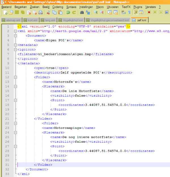Switch to the Vogelkijkhut-geconverteerd.kml tab
The height and width of the screenshot is (177, 170).
click(108, 20)
